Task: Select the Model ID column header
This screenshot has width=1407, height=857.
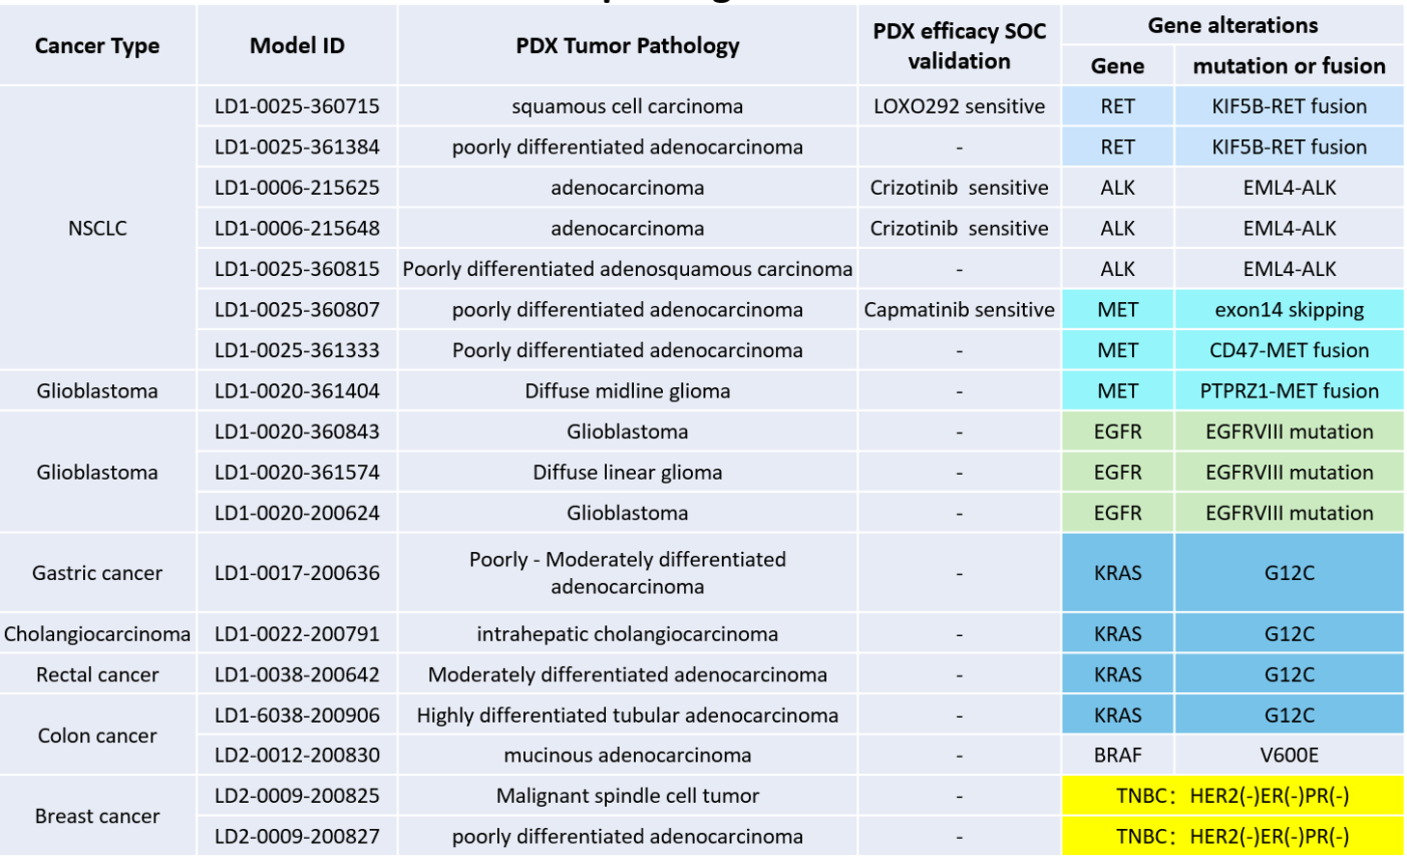Action: point(296,45)
